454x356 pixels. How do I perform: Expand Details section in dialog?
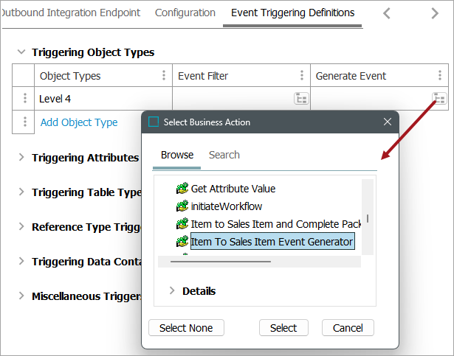(172, 290)
